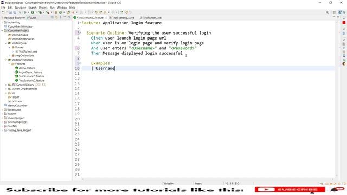Select the seleniumproject project

18,122
